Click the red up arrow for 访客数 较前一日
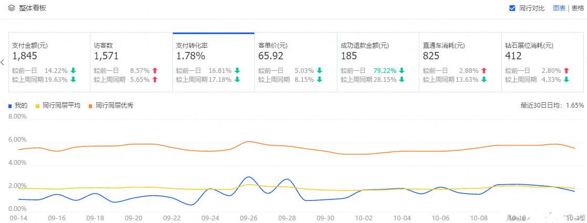 coord(155,70)
